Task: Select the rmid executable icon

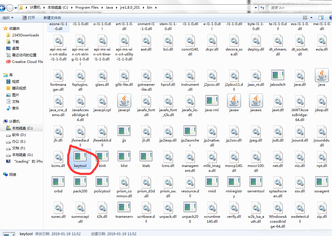Action: 212,182
